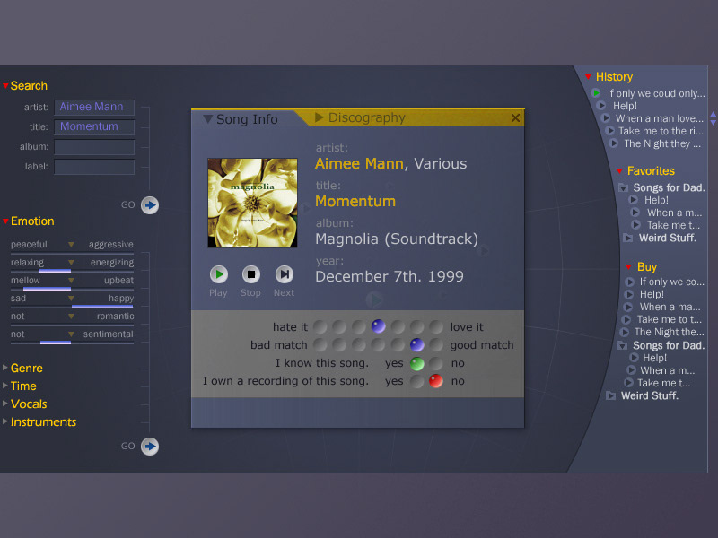Viewport: 718px width, 538px height.
Task: Play the current song Momentum
Action: point(219,274)
